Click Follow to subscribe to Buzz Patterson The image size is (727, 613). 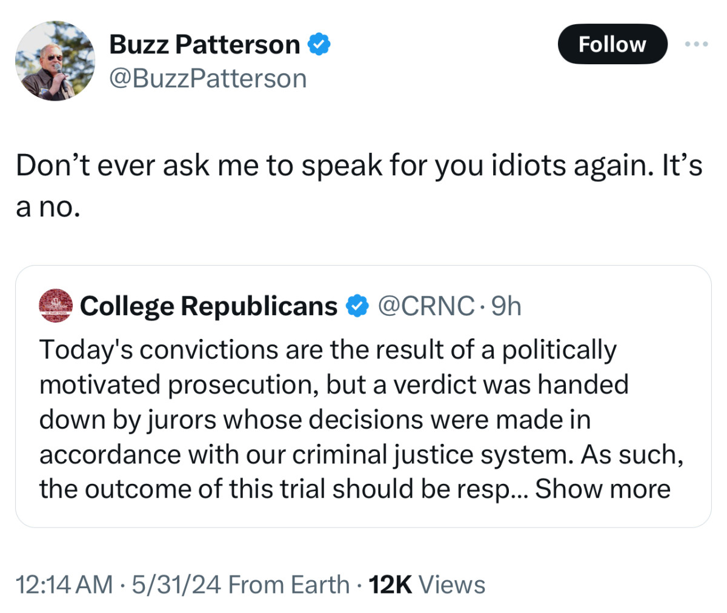pos(612,44)
